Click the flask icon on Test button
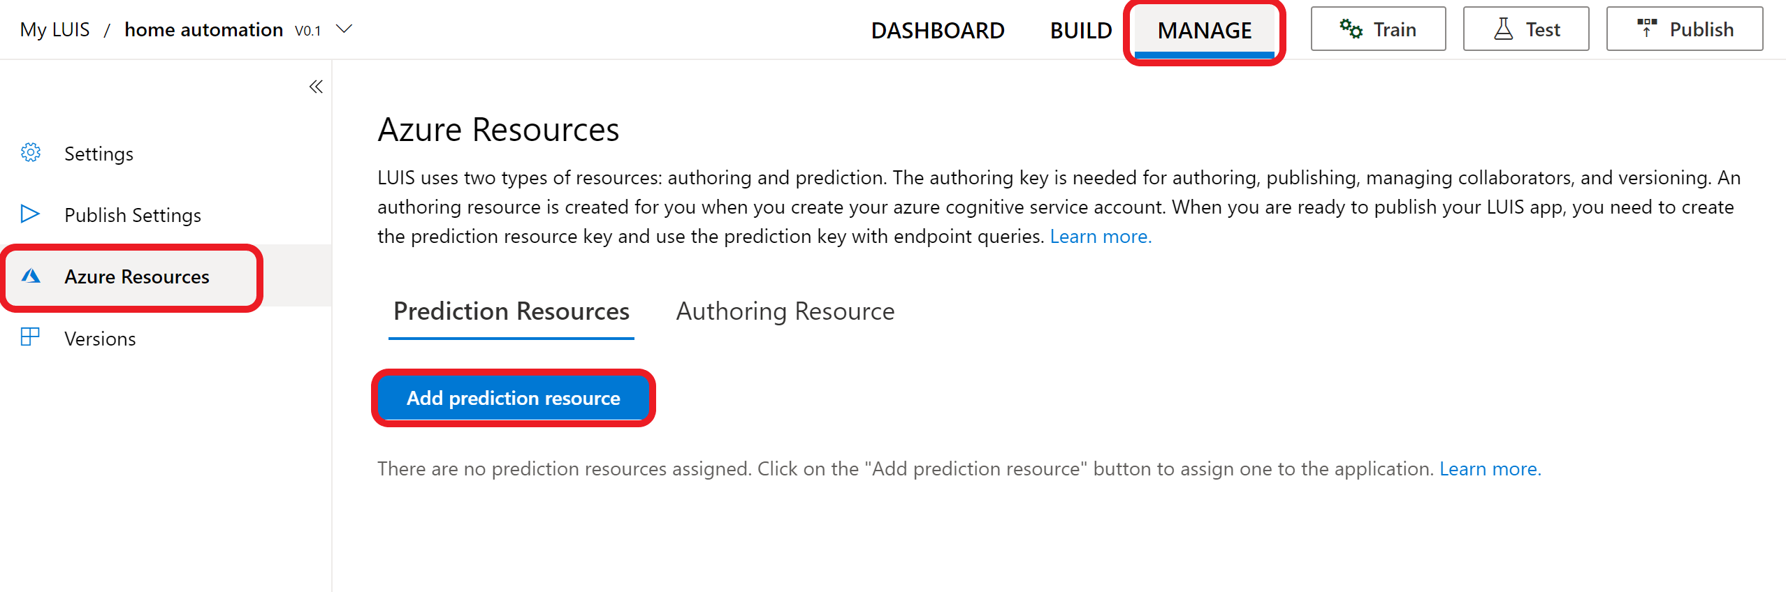 (x=1503, y=29)
